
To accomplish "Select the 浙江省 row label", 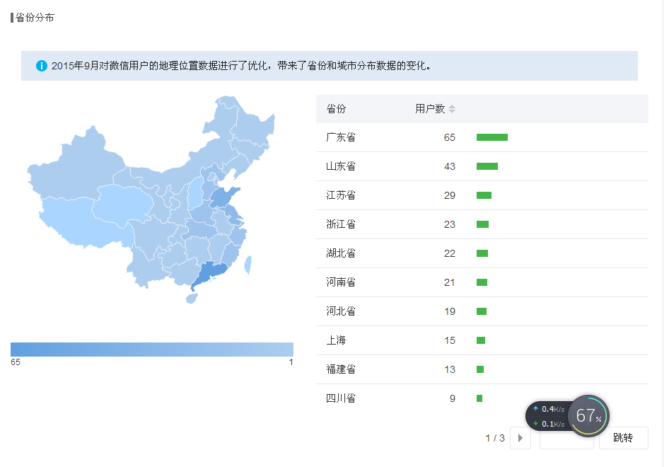I will coord(340,224).
